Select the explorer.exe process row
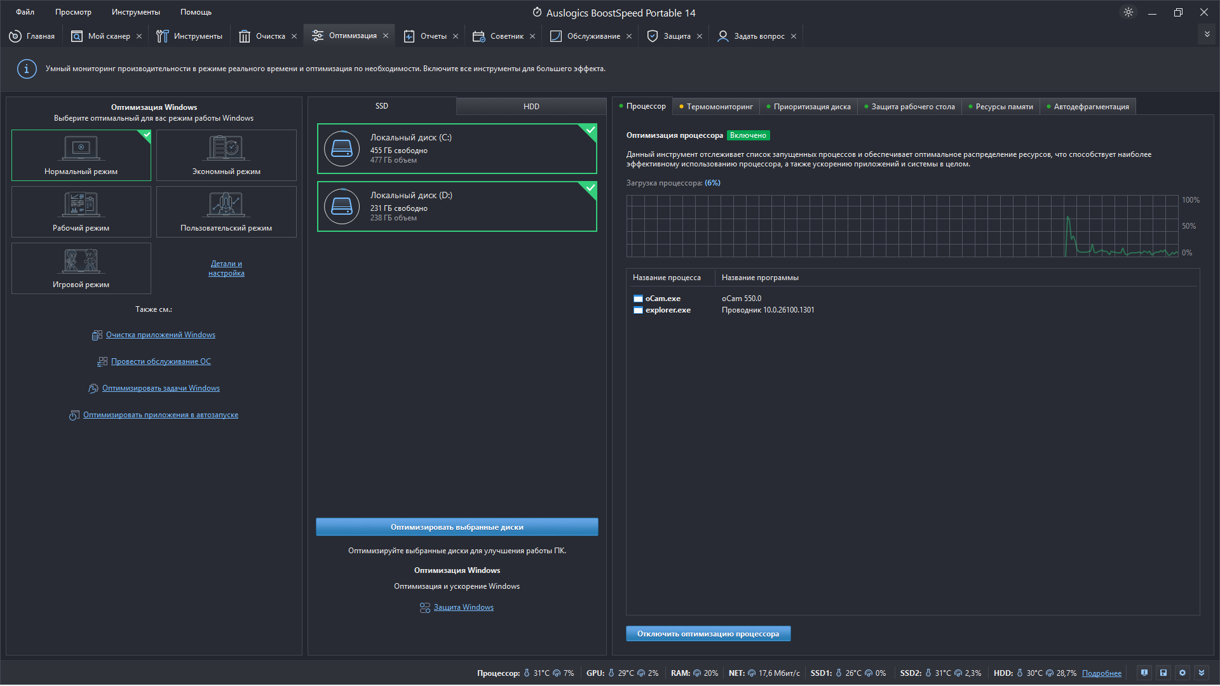This screenshot has height=686, width=1220. tap(912, 310)
